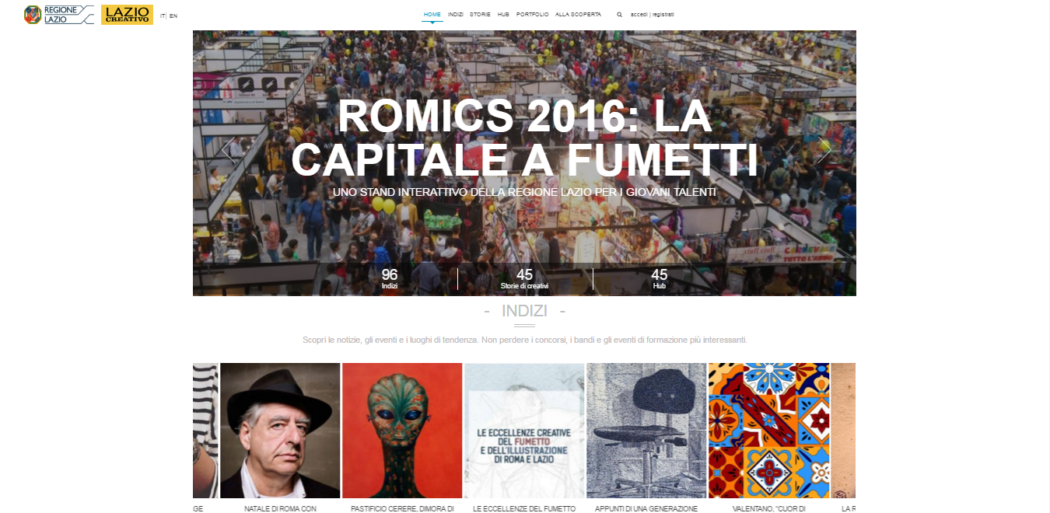Click the Regione Lazio logo
Image resolution: width=1050 pixels, height=513 pixels.
[59, 15]
